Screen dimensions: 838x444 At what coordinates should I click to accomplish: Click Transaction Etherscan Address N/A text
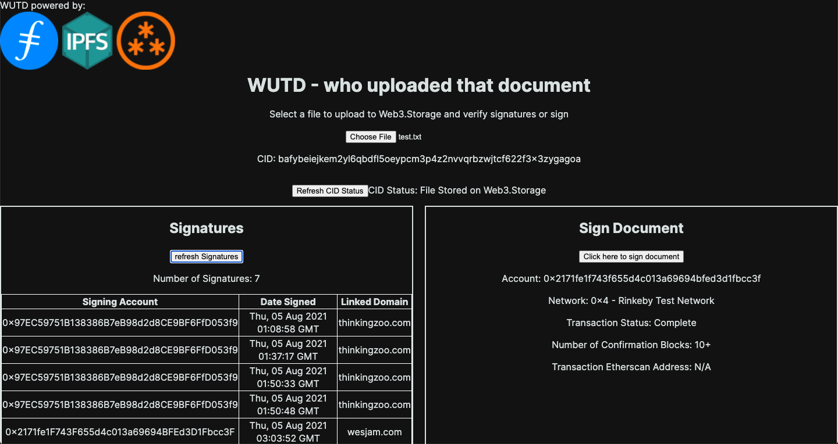631,367
